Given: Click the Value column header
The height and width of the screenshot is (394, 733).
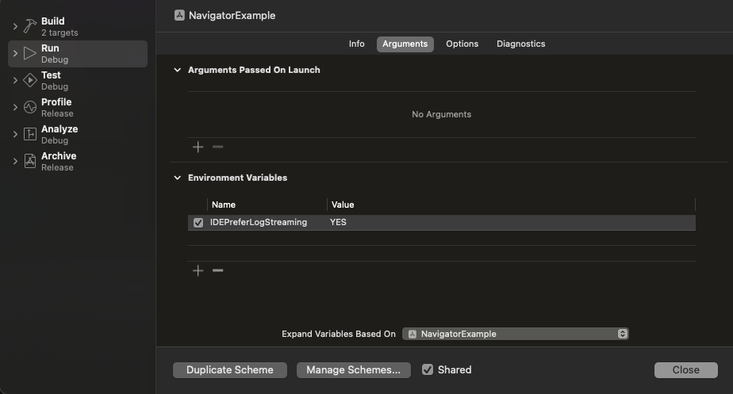Looking at the screenshot, I should [343, 205].
